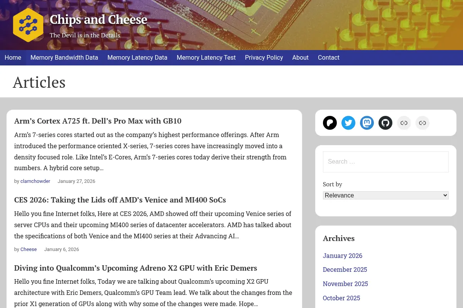The image size is (463, 308).
Task: Open Adreno X2 GPU article title
Action: tap(135, 268)
